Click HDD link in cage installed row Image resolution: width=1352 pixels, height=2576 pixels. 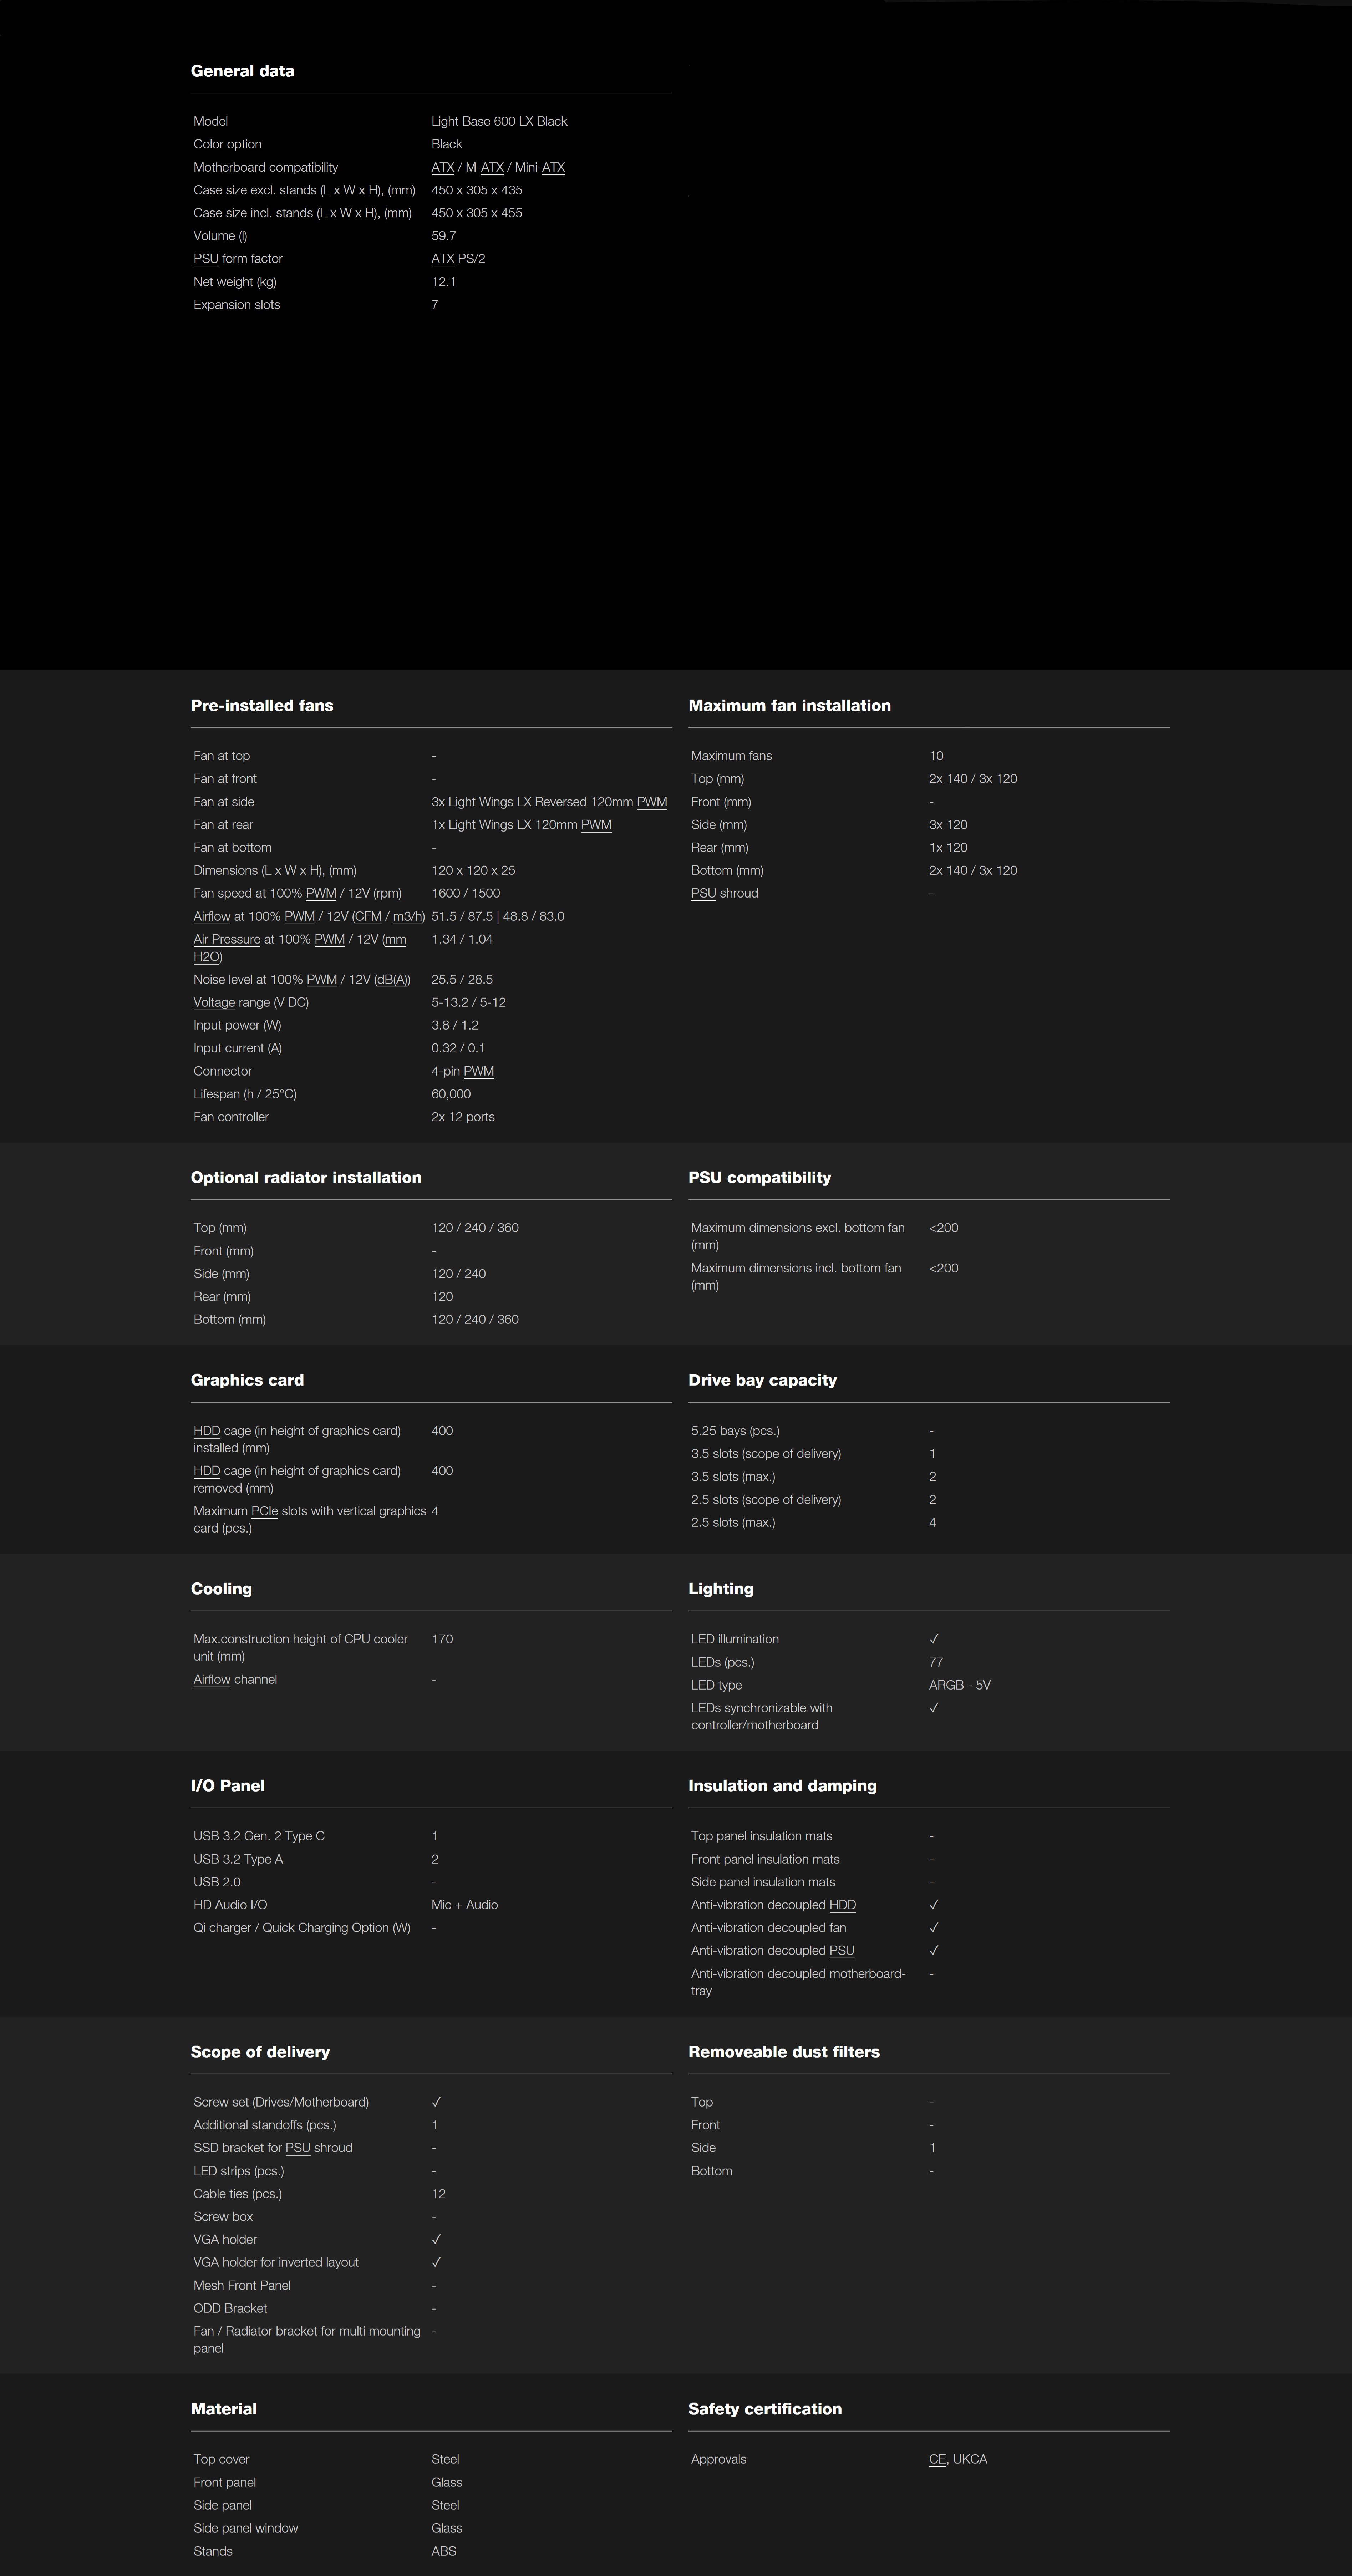pos(207,1431)
